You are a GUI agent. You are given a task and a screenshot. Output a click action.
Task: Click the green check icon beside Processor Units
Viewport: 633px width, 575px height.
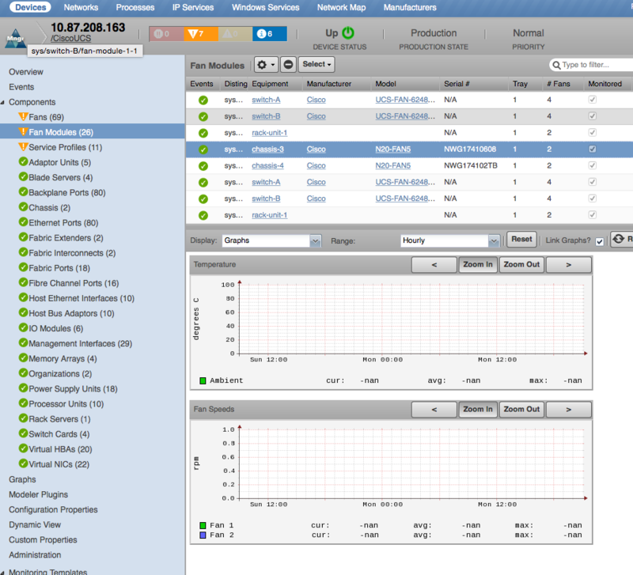click(23, 403)
